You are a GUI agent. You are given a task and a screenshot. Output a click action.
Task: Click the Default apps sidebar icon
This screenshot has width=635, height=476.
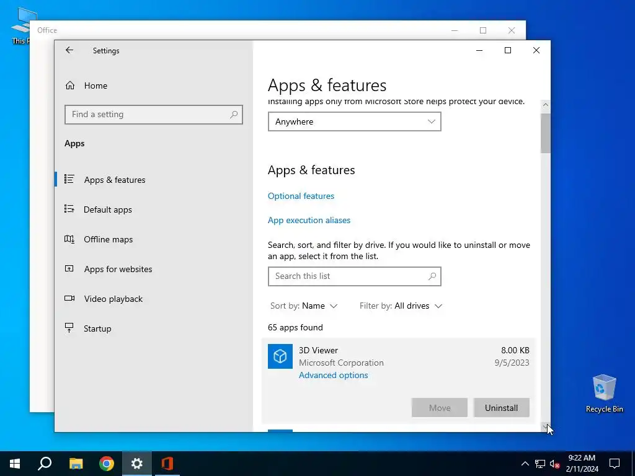[x=69, y=209]
